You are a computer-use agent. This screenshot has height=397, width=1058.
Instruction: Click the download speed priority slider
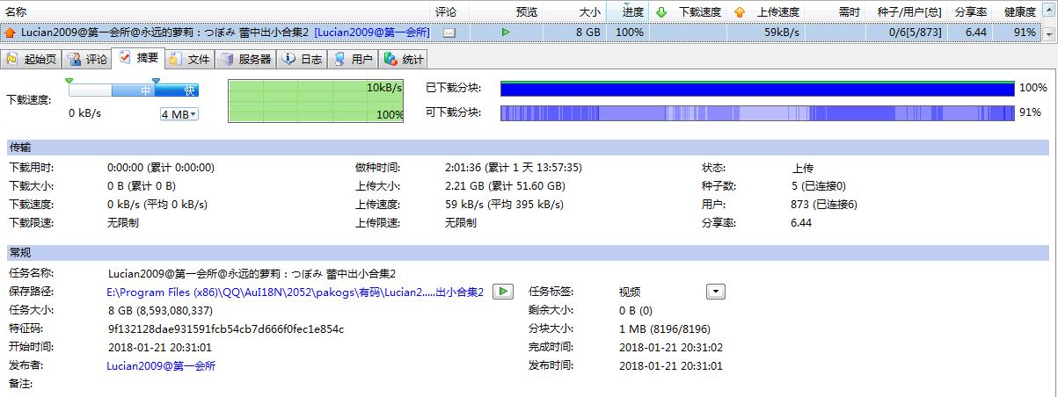(134, 90)
